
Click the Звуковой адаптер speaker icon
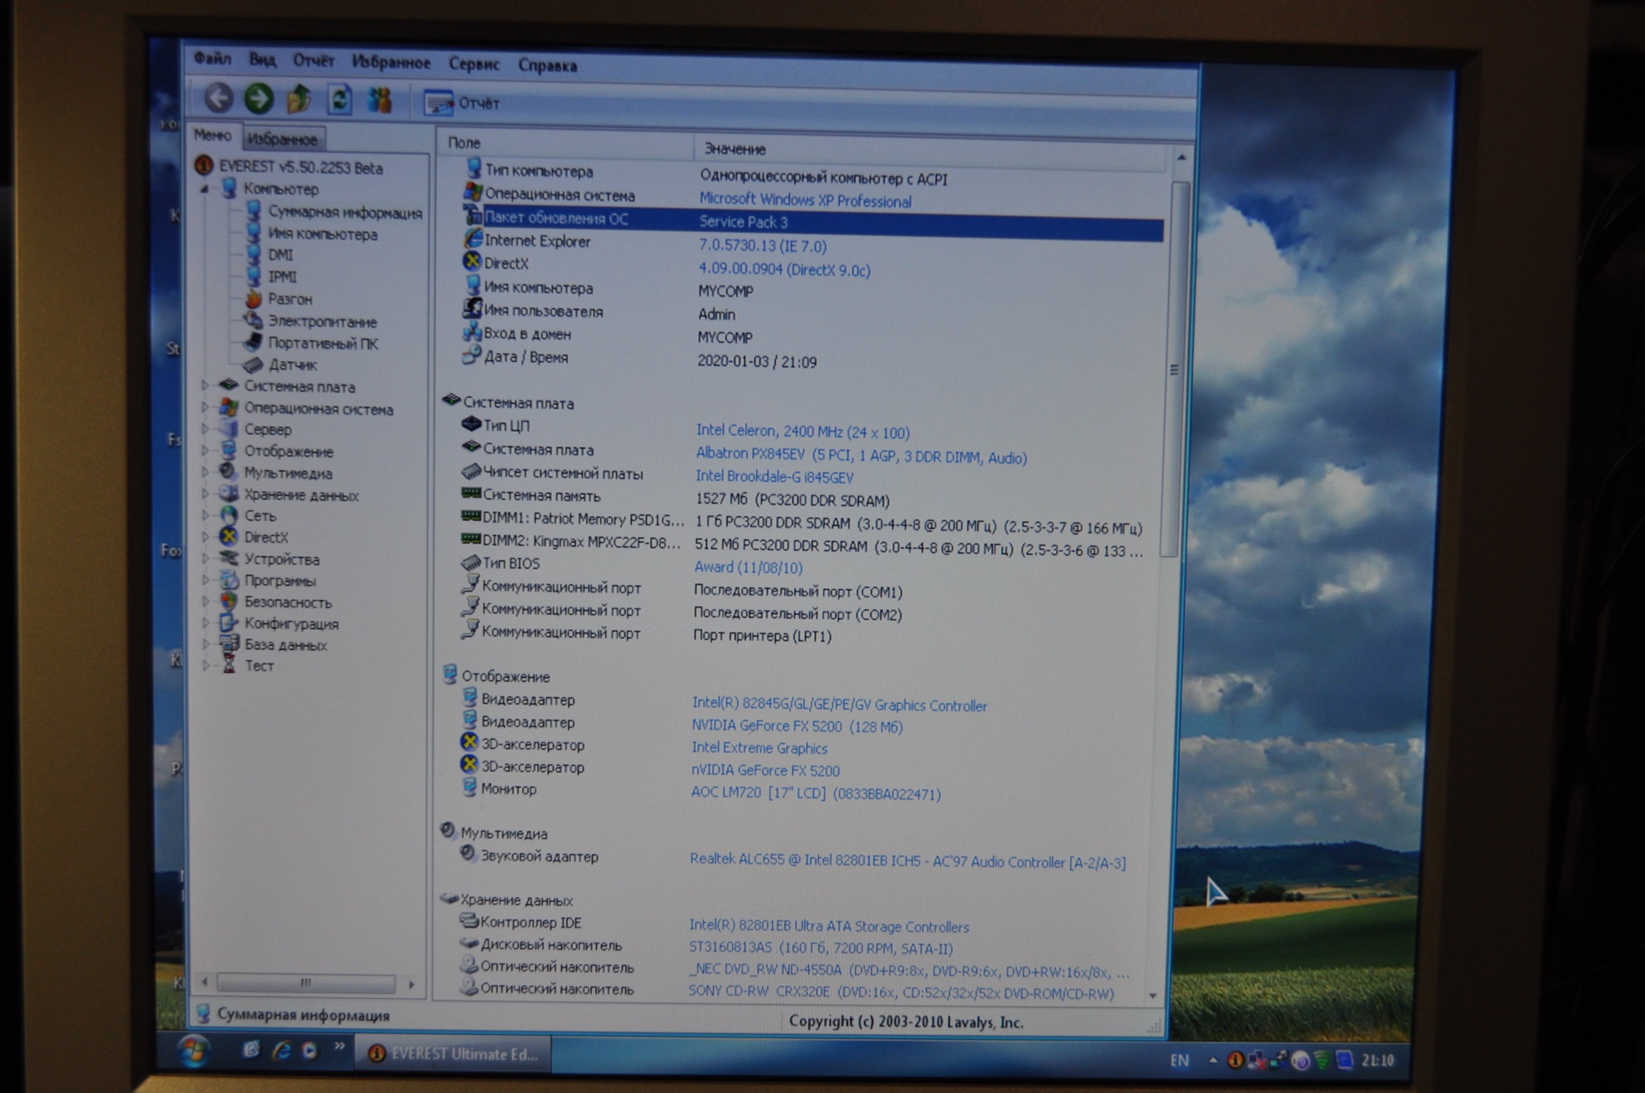pyautogui.click(x=468, y=854)
